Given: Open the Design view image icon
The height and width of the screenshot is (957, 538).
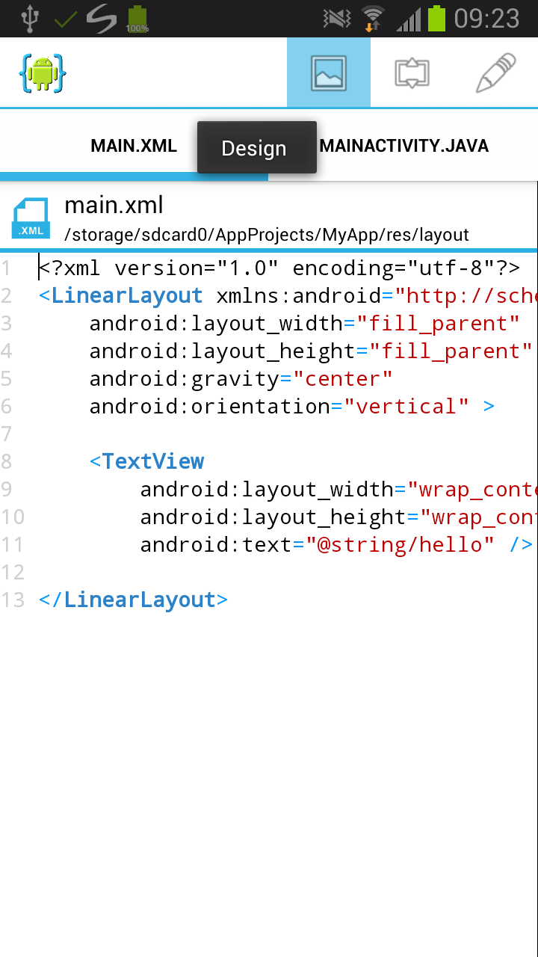Looking at the screenshot, I should pyautogui.click(x=329, y=73).
